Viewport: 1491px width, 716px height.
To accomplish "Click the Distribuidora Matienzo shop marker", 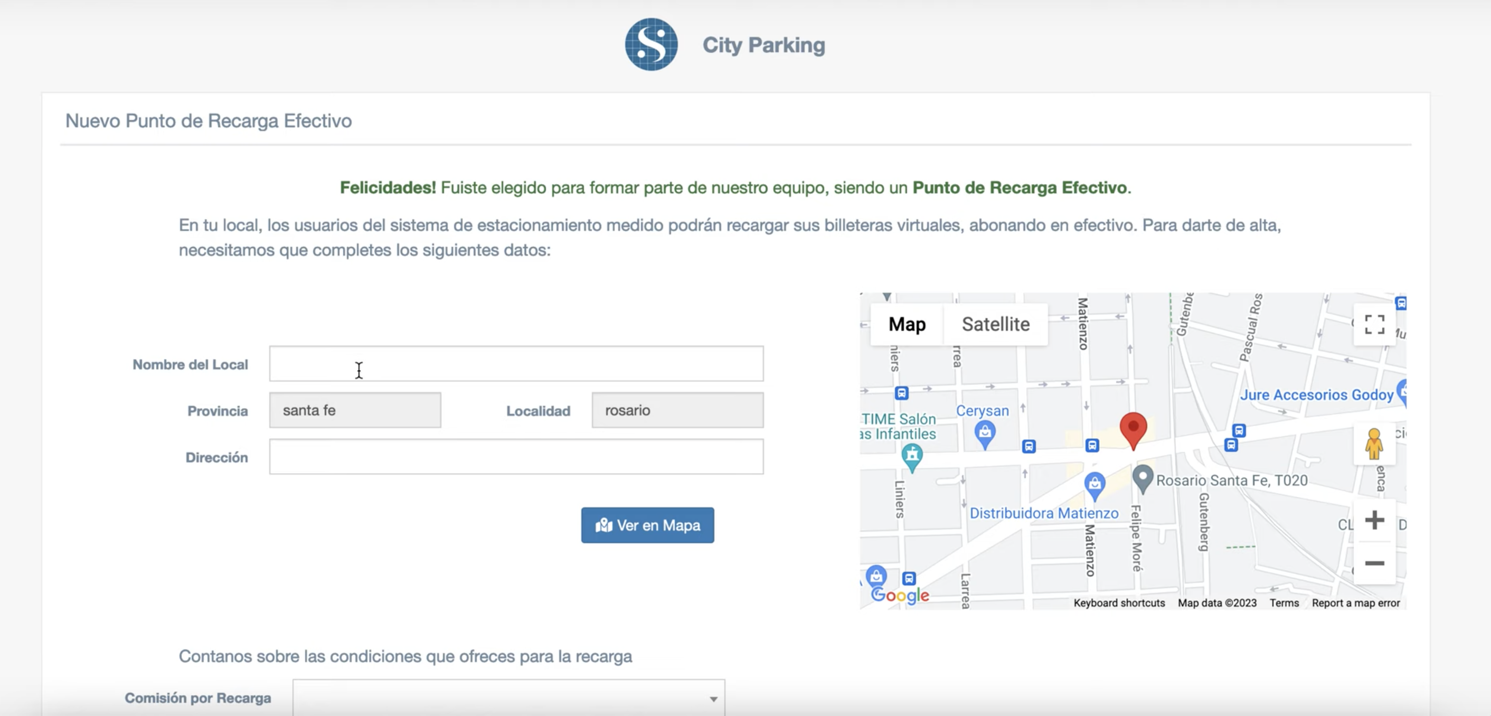I will click(x=1094, y=485).
